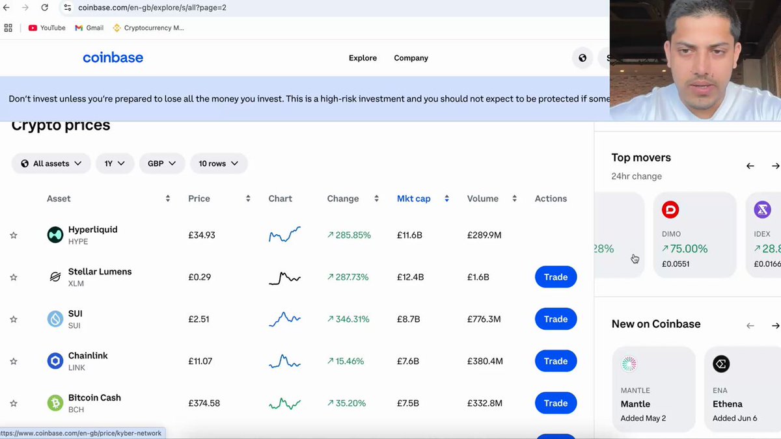This screenshot has width=781, height=439.
Task: Open the 1Y time range dropdown
Action: pos(115,163)
